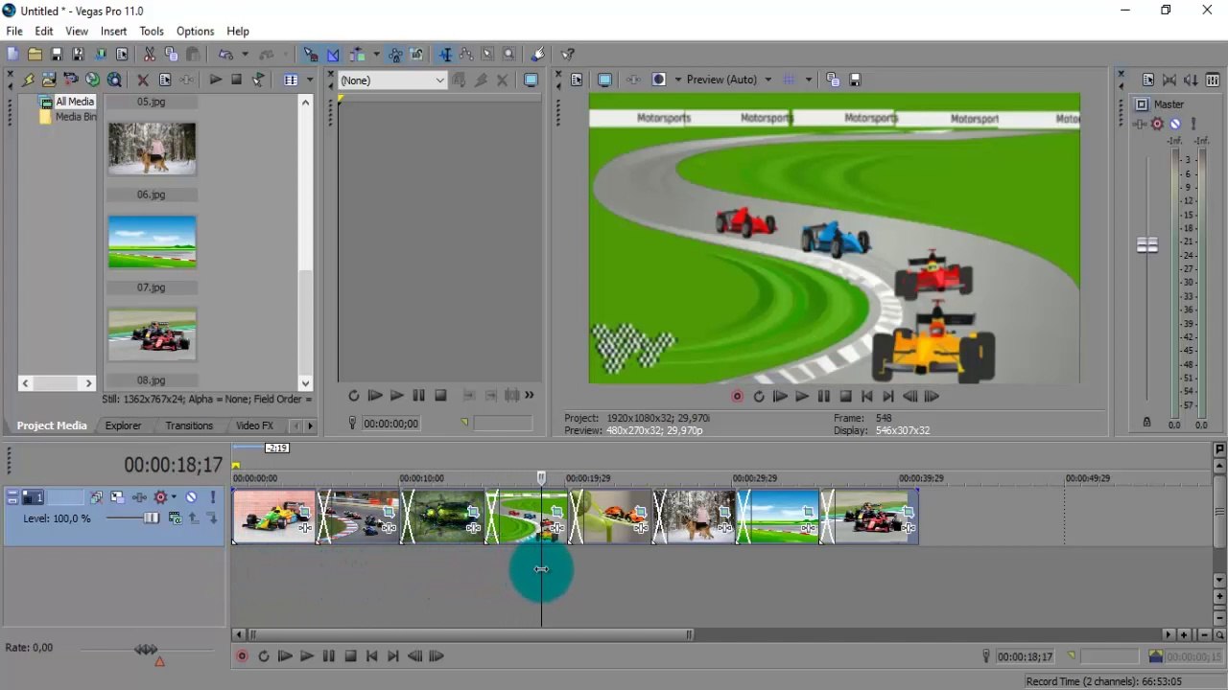
Task: Solo video track 1
Action: 213,497
